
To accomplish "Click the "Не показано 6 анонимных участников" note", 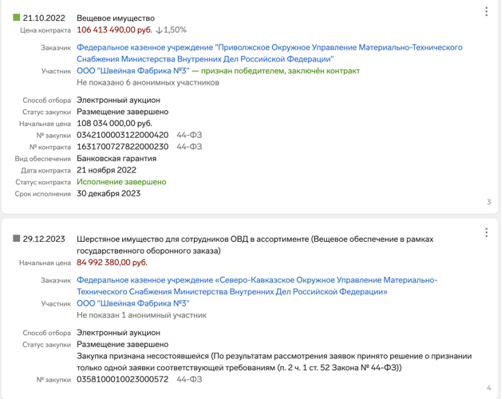I will [x=148, y=82].
